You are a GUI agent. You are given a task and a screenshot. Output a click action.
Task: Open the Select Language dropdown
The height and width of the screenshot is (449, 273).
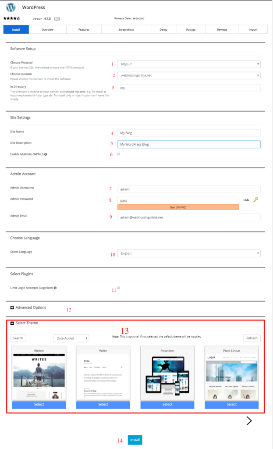(189, 253)
